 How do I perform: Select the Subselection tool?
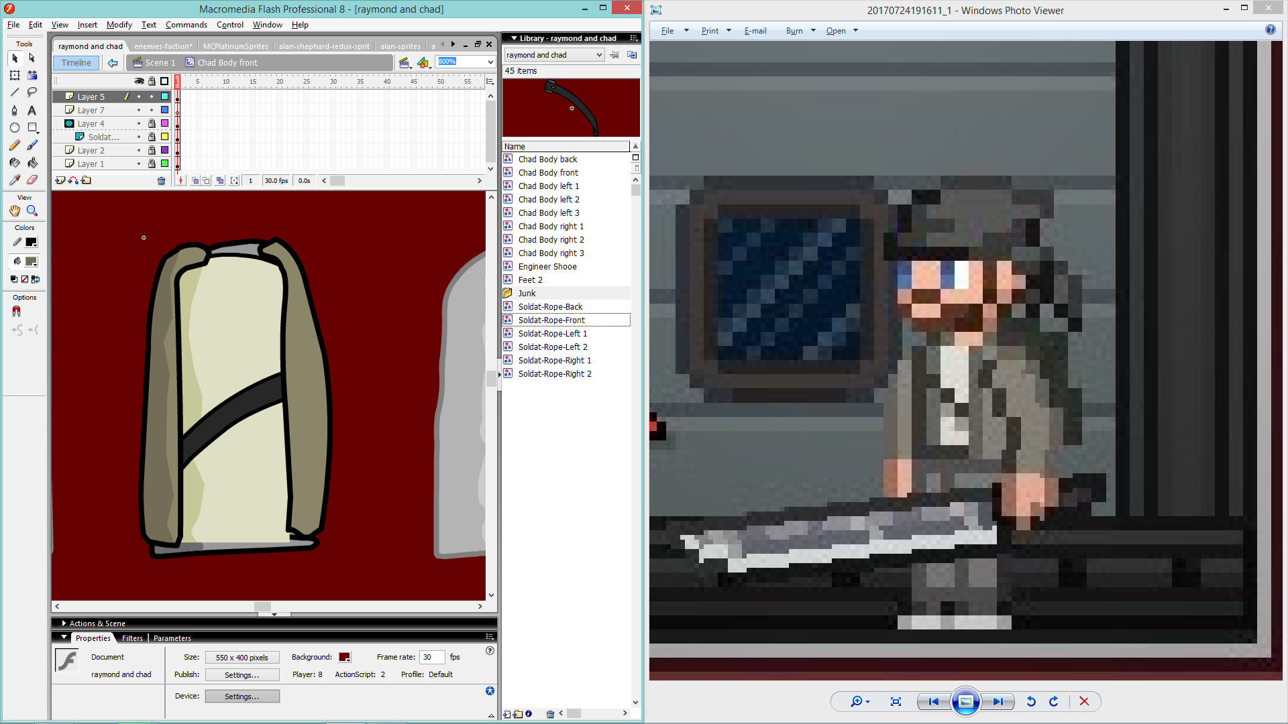coord(32,58)
